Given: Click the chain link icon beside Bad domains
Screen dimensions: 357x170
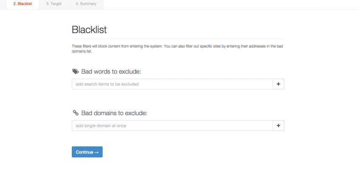Looking at the screenshot, I should [x=76, y=113].
